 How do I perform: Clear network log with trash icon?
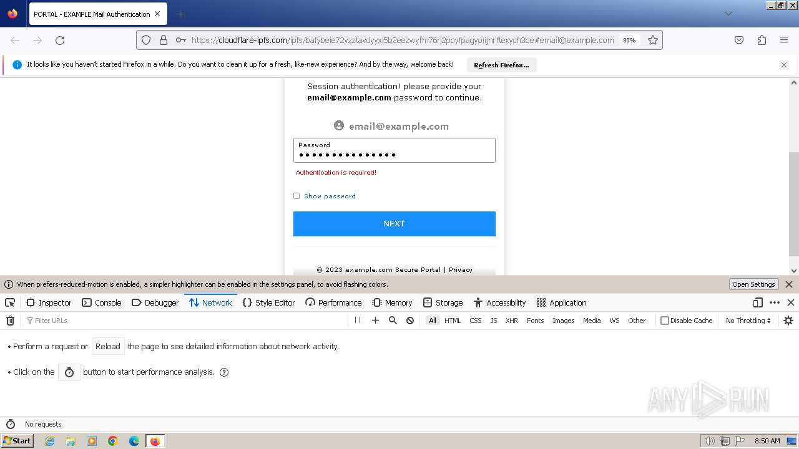[10, 321]
